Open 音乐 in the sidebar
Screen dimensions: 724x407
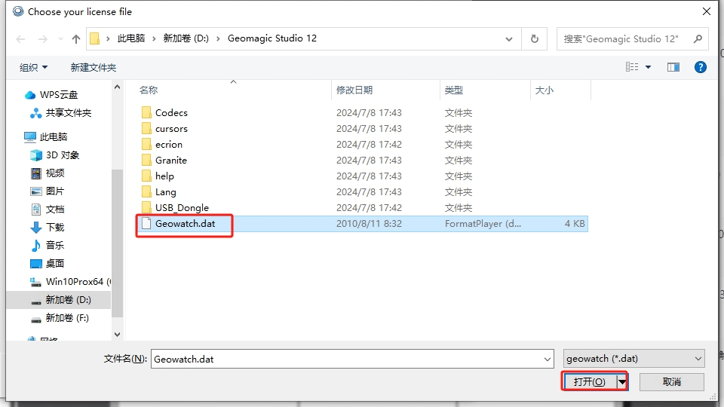[x=48, y=245]
